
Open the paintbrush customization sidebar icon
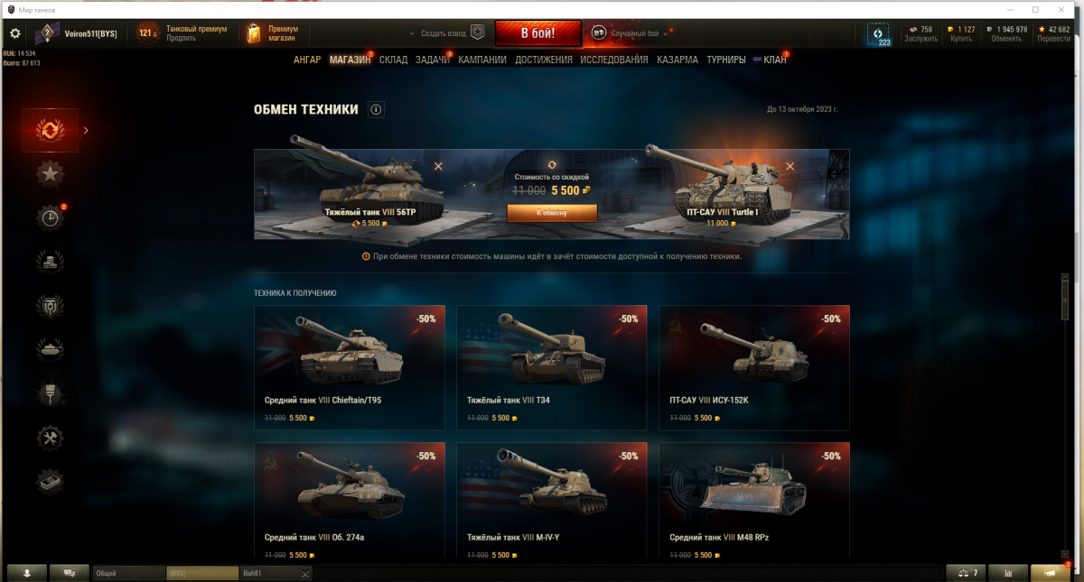pos(50,393)
